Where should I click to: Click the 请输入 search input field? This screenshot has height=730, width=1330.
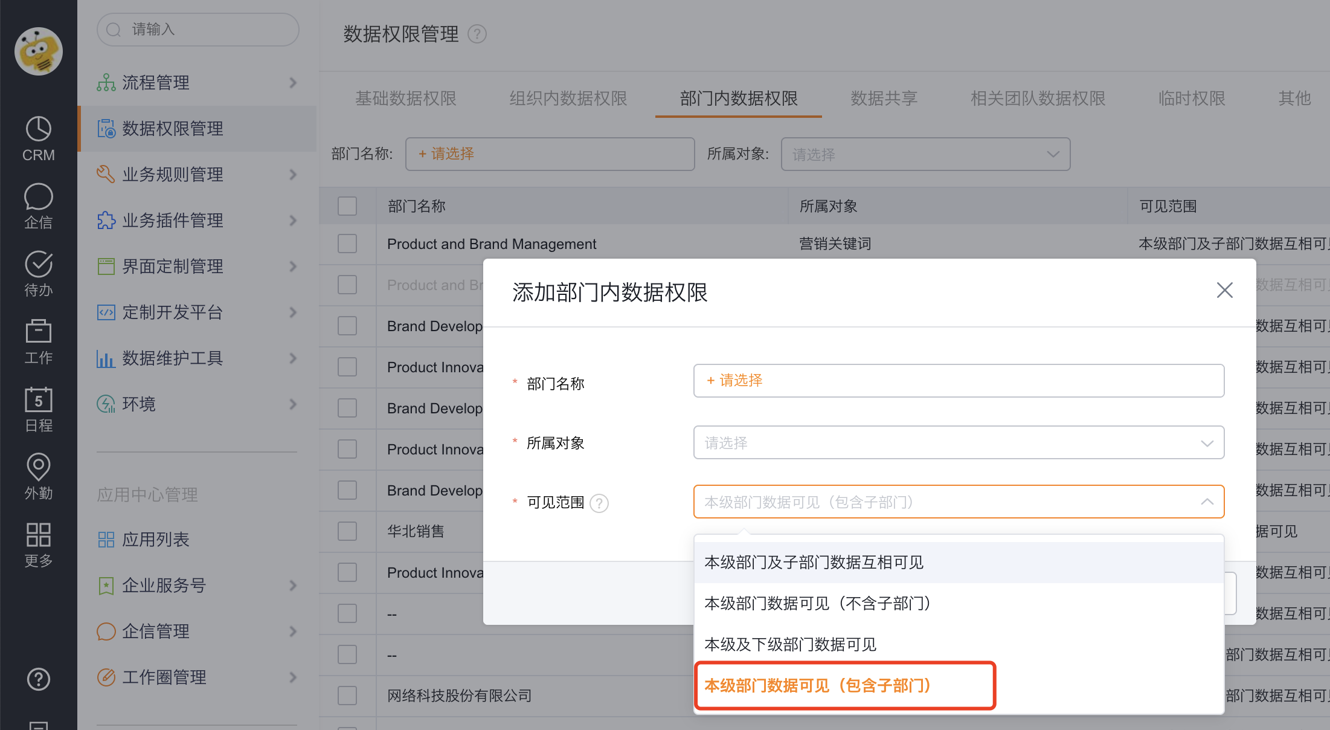(x=198, y=29)
